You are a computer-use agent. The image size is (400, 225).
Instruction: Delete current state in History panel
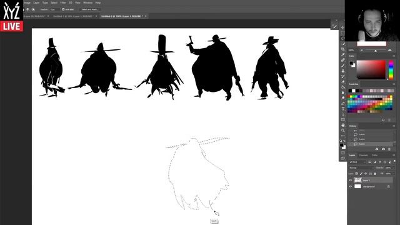[389, 149]
